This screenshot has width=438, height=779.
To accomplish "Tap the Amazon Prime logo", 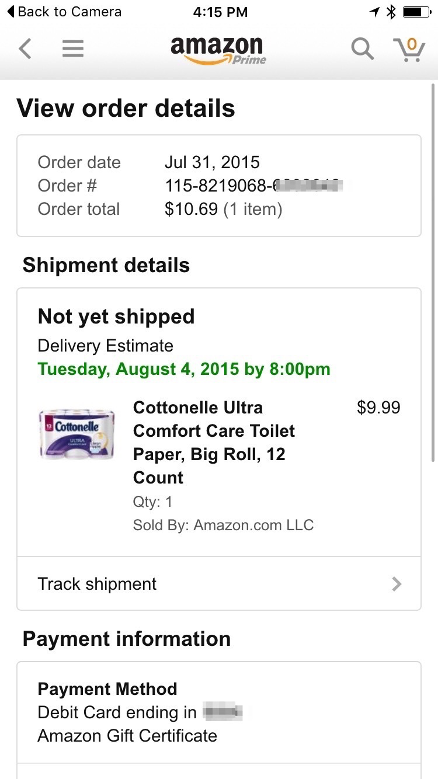I will [218, 50].
